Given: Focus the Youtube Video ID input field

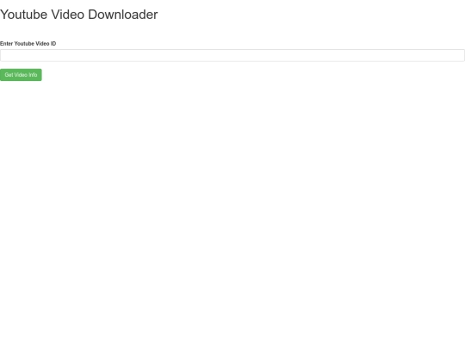Looking at the screenshot, I should click(x=232, y=55).
